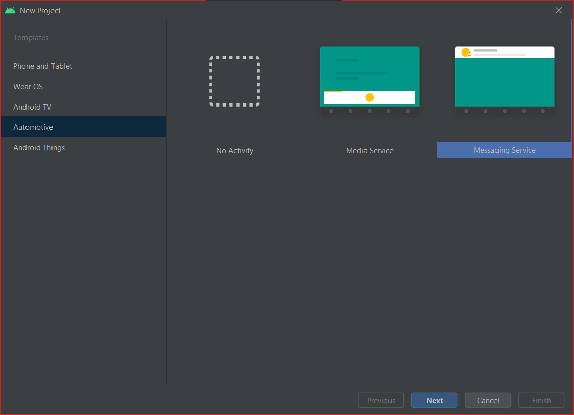Viewport: 574px width, 415px height.
Task: Pick the No Activity dashed-square thumbnail
Action: [x=234, y=81]
